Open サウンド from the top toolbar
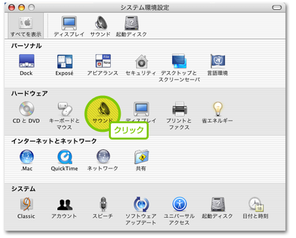Image resolution: width=296 pixels, height=238 pixels. click(100, 26)
